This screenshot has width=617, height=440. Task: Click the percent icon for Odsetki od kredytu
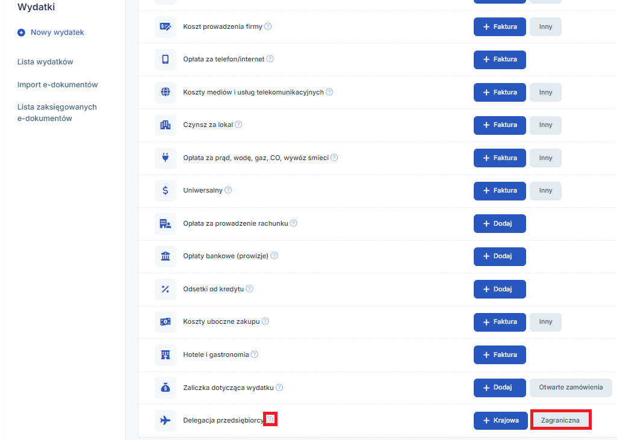[x=166, y=289]
